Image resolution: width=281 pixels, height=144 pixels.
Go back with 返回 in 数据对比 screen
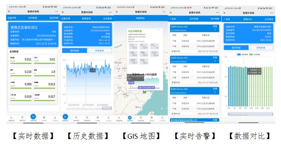point(227,19)
